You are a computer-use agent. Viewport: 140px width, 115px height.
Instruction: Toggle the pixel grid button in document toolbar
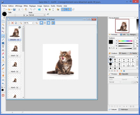point(45,23)
